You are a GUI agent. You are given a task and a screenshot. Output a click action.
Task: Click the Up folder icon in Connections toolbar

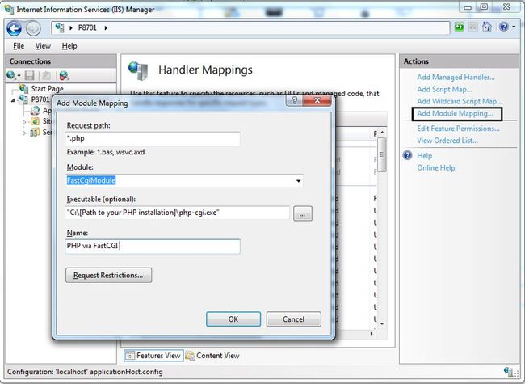coord(46,76)
